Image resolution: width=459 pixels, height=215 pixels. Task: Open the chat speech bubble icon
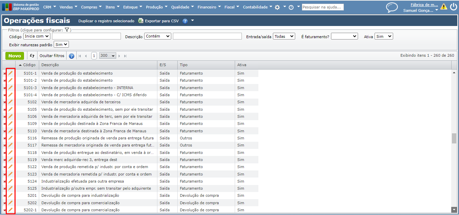(x=392, y=7)
